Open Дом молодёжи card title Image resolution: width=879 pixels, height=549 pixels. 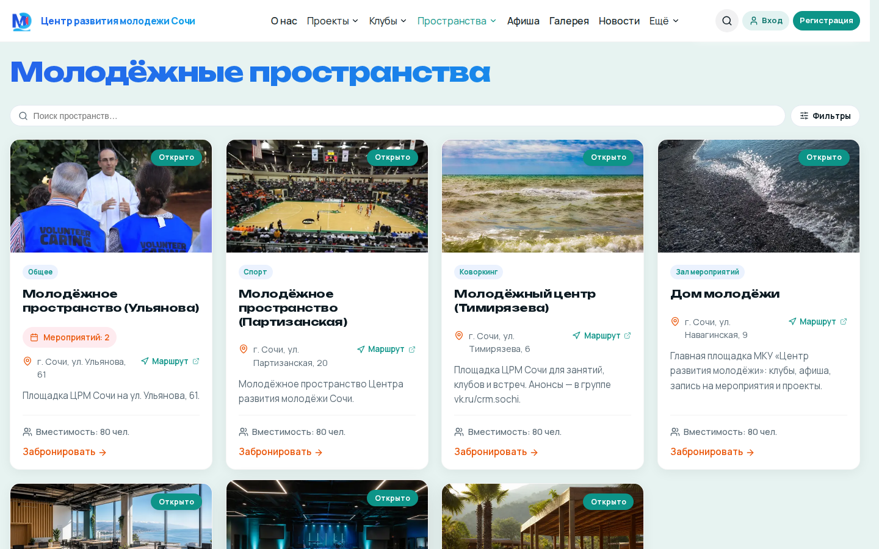[x=725, y=294]
